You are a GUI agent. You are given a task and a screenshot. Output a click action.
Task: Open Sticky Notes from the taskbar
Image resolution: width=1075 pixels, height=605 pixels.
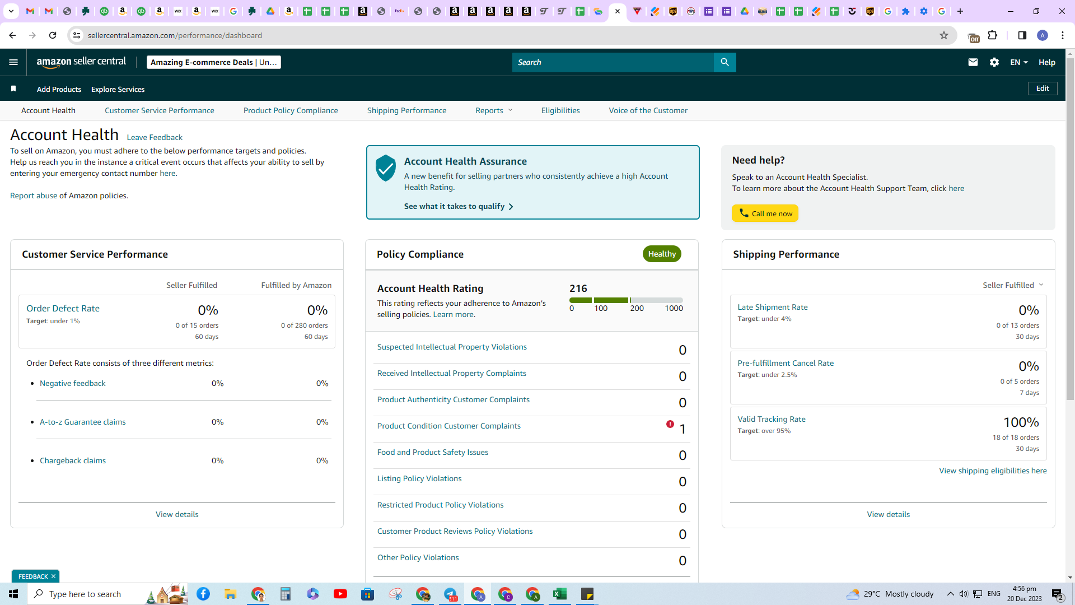coord(587,594)
